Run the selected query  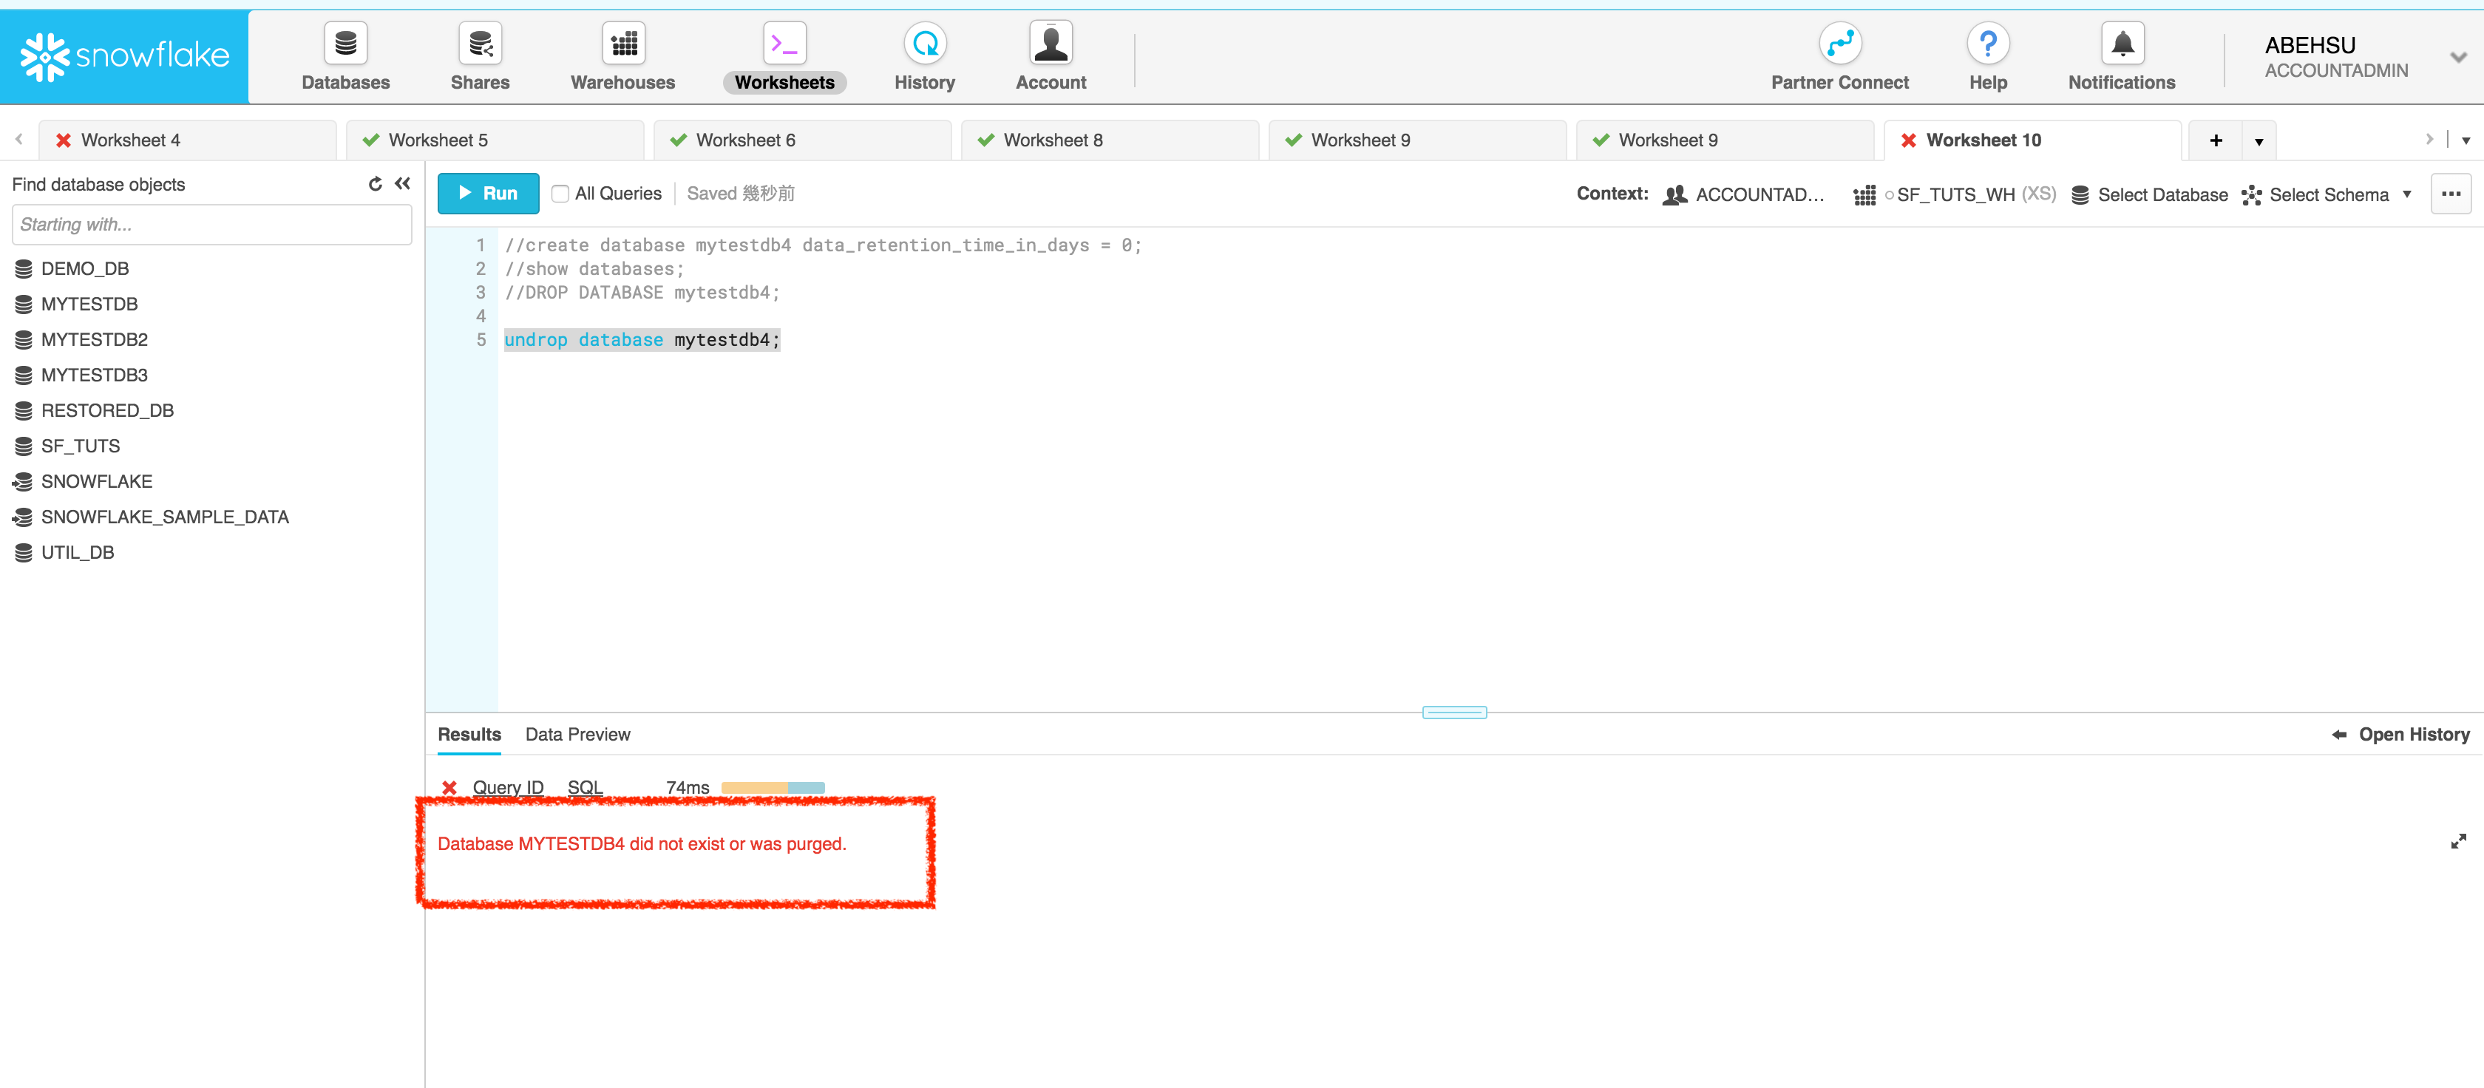click(488, 194)
